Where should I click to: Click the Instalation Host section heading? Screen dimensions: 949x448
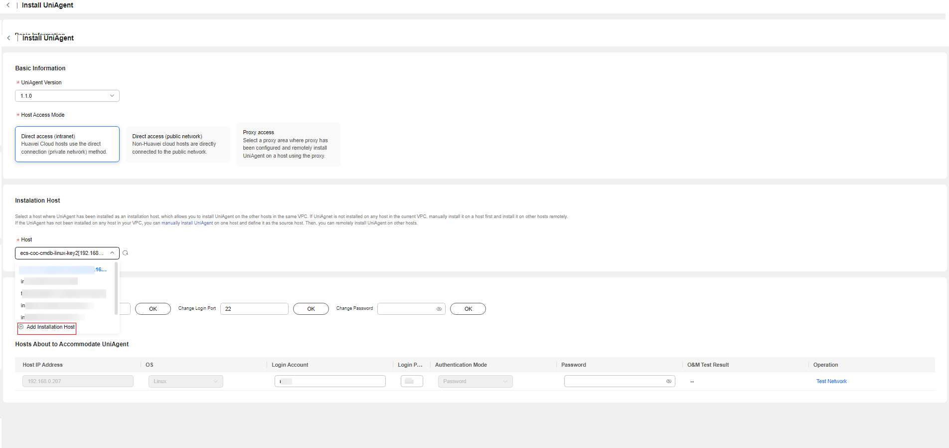point(37,201)
